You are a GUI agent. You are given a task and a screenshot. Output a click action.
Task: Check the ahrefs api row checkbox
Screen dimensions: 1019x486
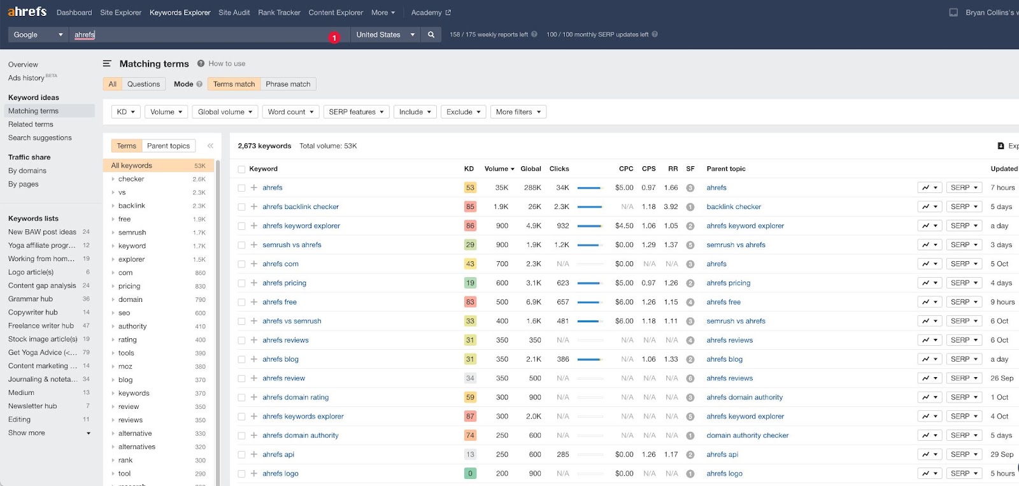pos(241,455)
